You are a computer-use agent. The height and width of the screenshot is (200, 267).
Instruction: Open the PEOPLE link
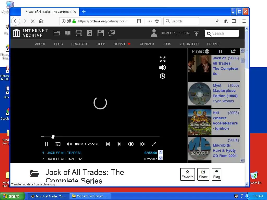click(213, 44)
